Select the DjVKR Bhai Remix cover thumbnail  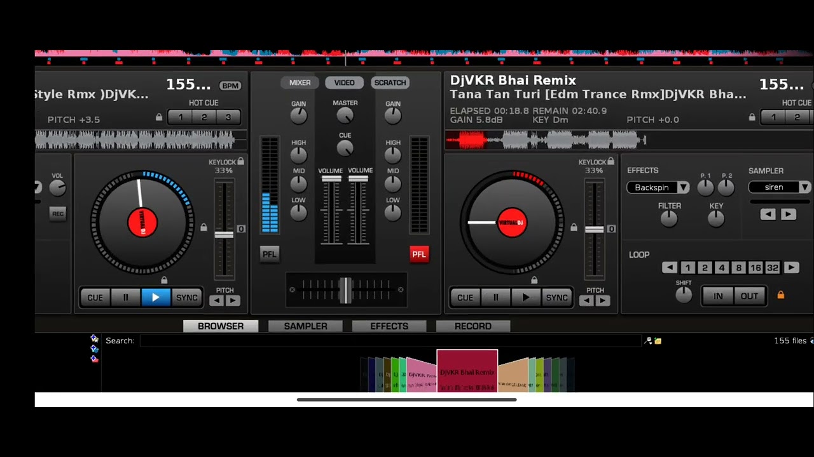467,371
